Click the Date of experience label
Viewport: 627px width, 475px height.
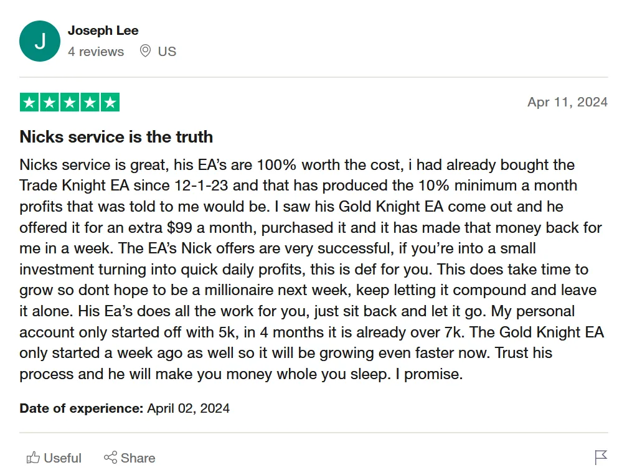81,408
